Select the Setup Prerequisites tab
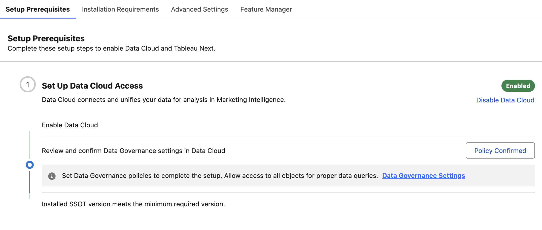Viewport: 542px width, 230px height. [x=38, y=9]
